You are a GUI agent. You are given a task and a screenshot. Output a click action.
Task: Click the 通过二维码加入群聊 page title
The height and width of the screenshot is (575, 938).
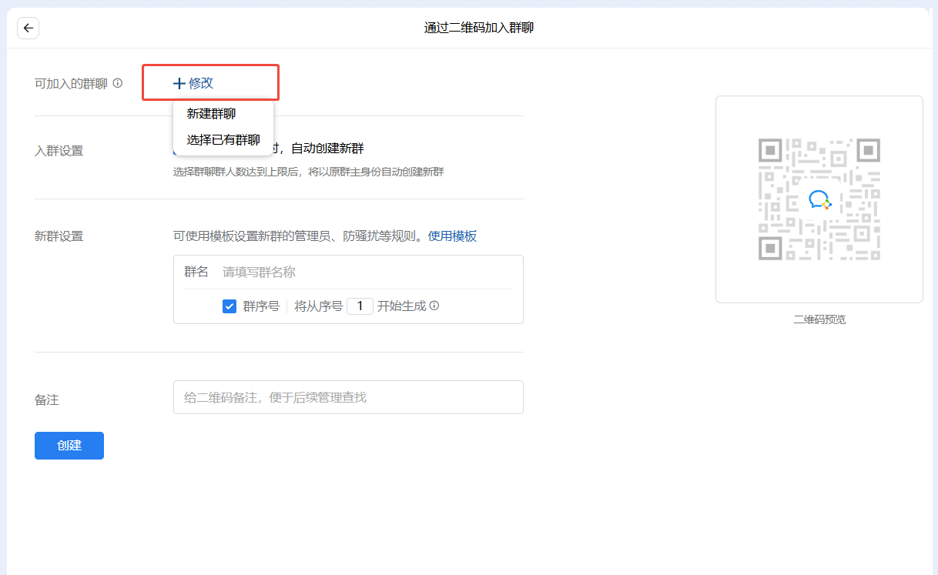click(479, 28)
